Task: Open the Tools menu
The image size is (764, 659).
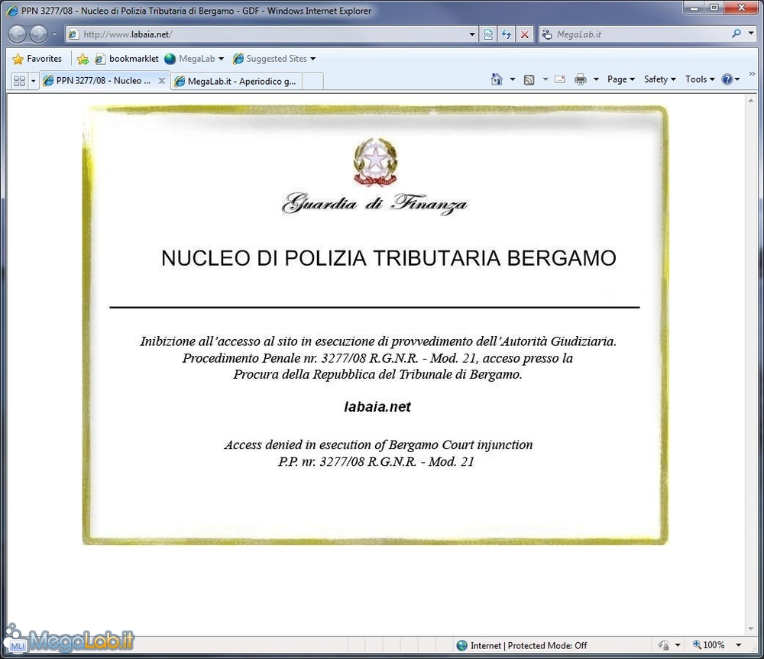Action: [x=700, y=79]
